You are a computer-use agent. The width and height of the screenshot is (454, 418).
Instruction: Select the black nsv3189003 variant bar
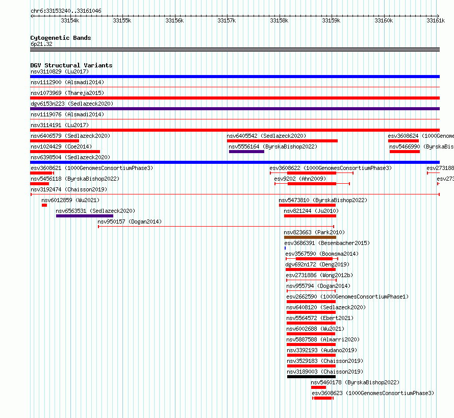pyautogui.click(x=311, y=377)
